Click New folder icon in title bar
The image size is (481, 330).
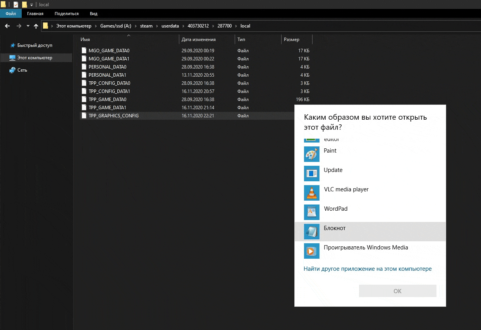pyautogui.click(x=24, y=5)
